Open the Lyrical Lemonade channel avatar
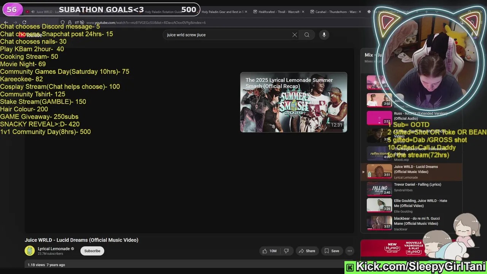This screenshot has width=487, height=274. point(30,251)
